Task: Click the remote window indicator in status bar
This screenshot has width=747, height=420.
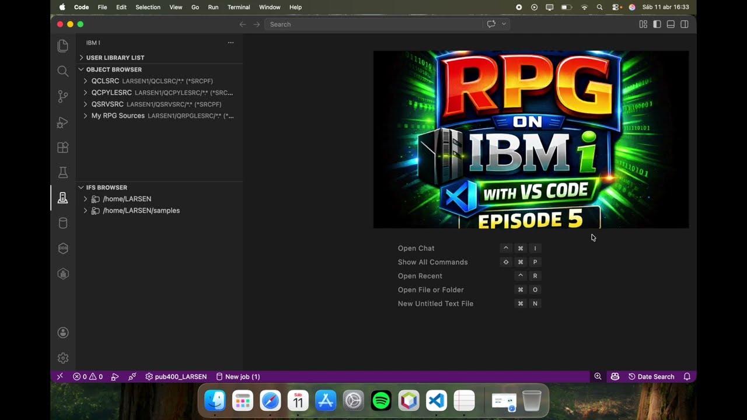Action: tap(60, 377)
